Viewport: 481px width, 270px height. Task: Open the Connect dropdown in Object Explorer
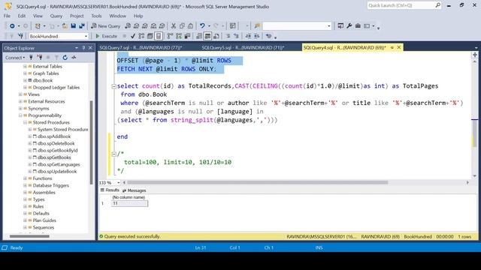[x=15, y=58]
